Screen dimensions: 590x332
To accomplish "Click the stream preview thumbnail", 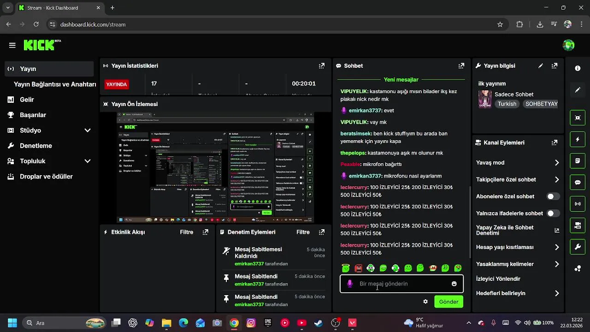I will click(215, 167).
